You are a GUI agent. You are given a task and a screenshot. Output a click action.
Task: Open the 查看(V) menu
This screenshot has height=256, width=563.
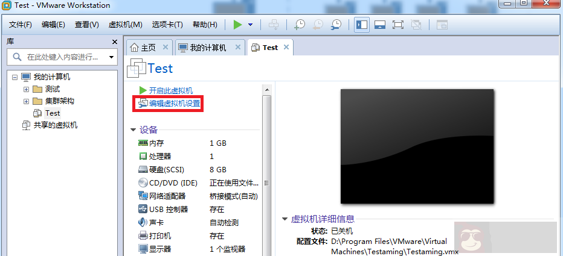86,25
